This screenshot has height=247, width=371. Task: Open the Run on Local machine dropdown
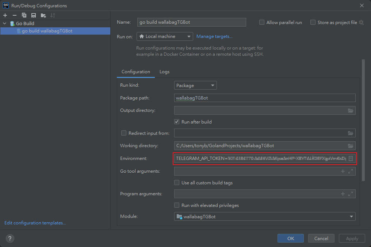point(165,36)
